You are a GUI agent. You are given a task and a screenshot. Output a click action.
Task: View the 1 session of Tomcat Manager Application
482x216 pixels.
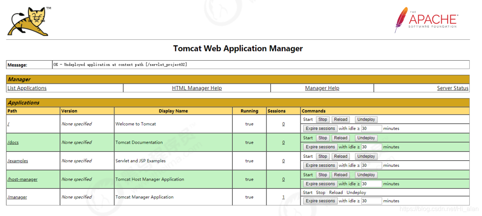(x=283, y=197)
